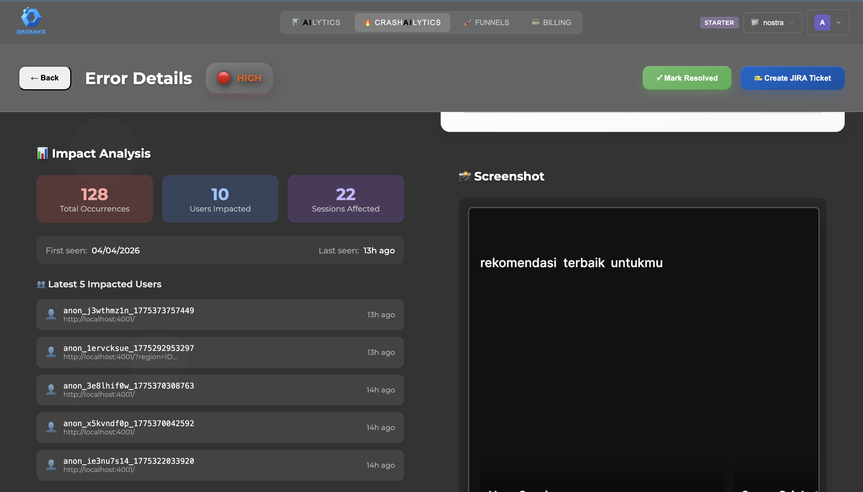Image resolution: width=863 pixels, height=492 pixels.
Task: Switch to the AILYTICS tab
Action: point(316,23)
